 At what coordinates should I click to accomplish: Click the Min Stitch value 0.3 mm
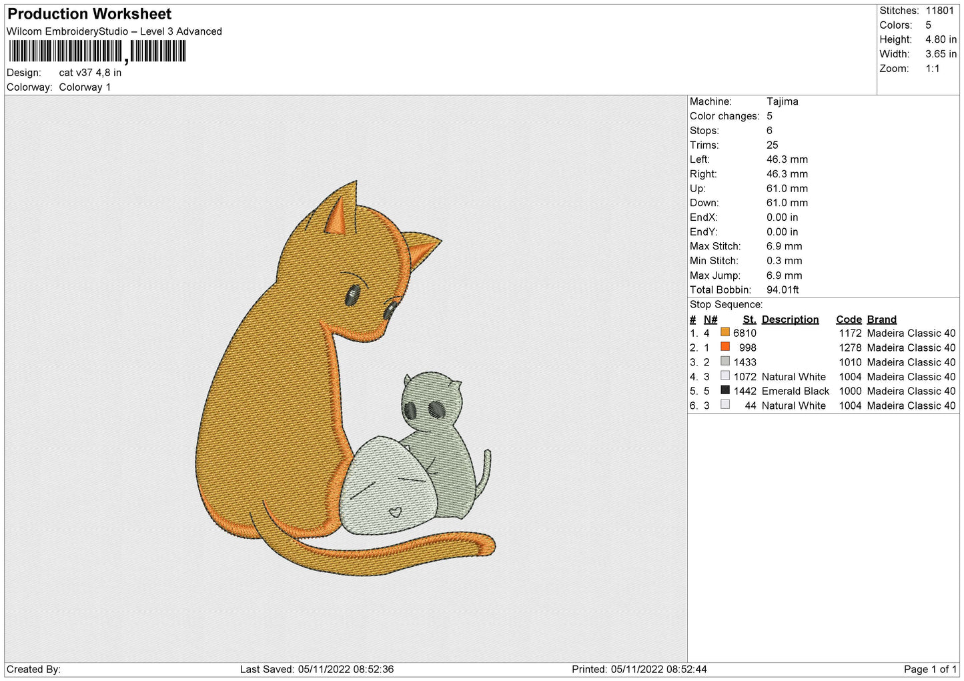point(784,261)
